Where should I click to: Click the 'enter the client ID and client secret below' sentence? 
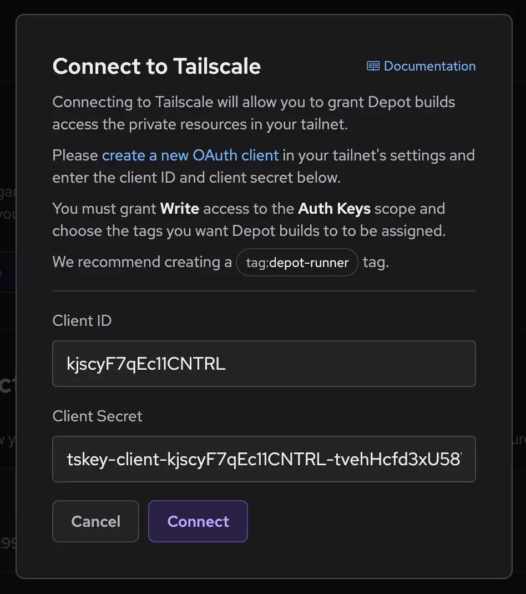pyautogui.click(x=196, y=178)
